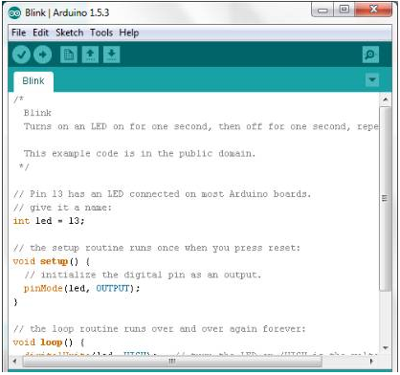This screenshot has height=375, width=400.
Task: Save the sketch with the down-arrow icon
Action: 112,55
